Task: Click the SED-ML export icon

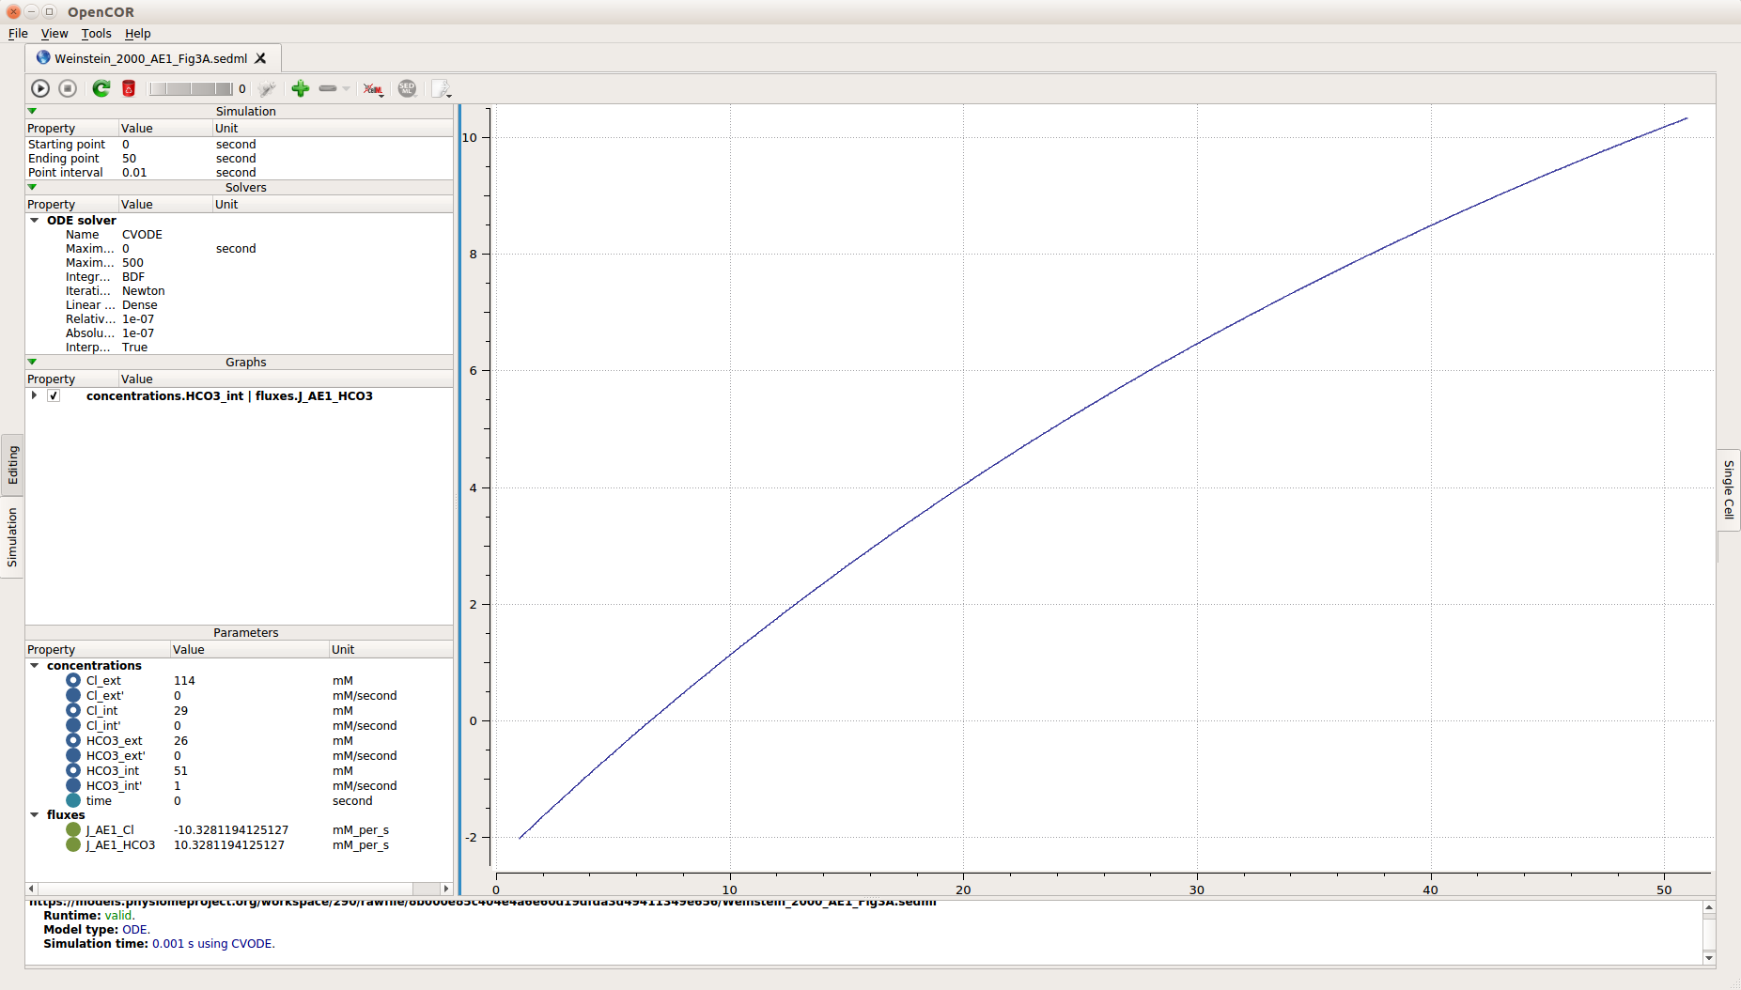Action: click(407, 88)
